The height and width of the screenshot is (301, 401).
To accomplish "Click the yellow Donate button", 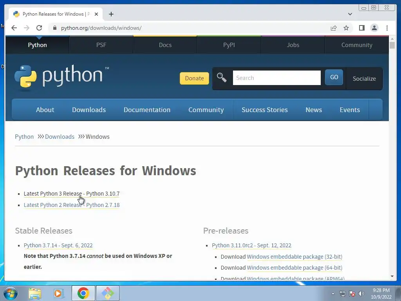I will (194, 78).
